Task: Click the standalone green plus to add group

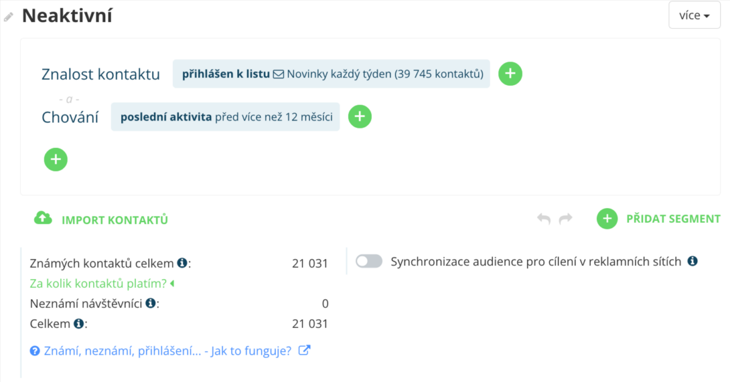Action: click(x=56, y=159)
